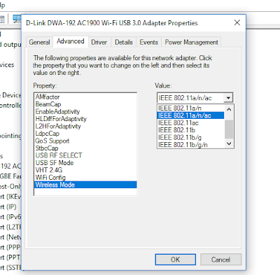
Task: Toggle the Value combo box dropdown arrow
Action: pos(228,98)
